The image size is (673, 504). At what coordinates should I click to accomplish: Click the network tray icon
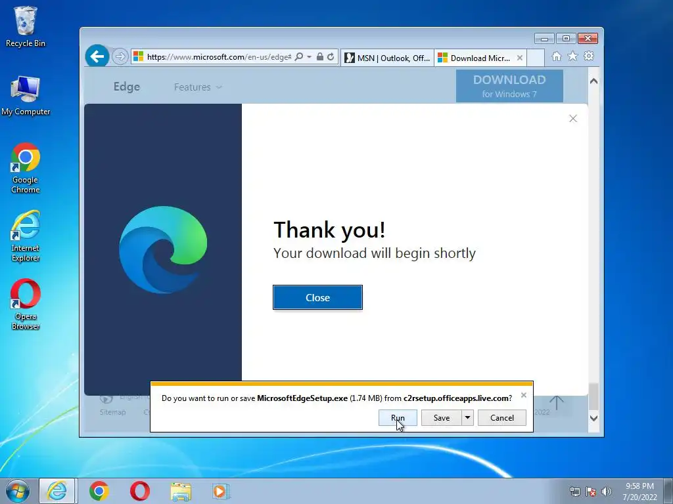click(x=574, y=492)
